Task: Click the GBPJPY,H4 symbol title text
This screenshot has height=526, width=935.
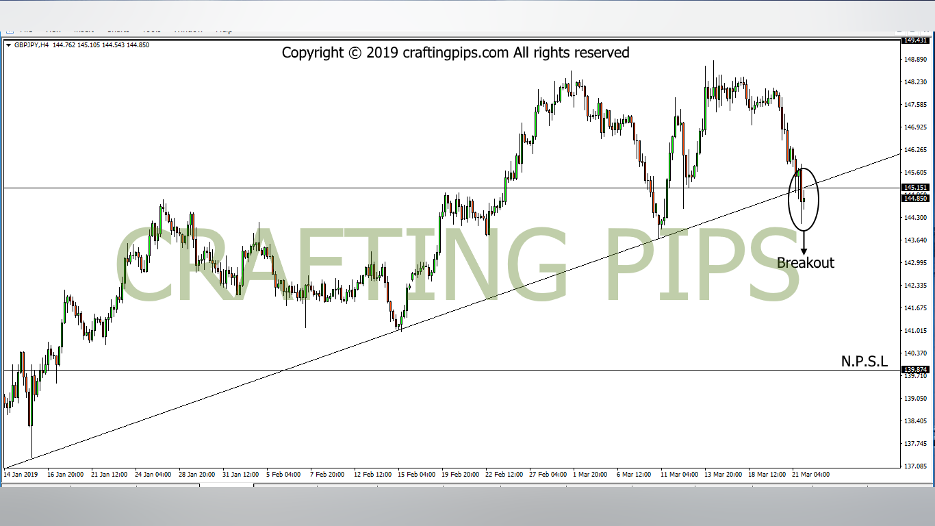Action: tap(31, 45)
